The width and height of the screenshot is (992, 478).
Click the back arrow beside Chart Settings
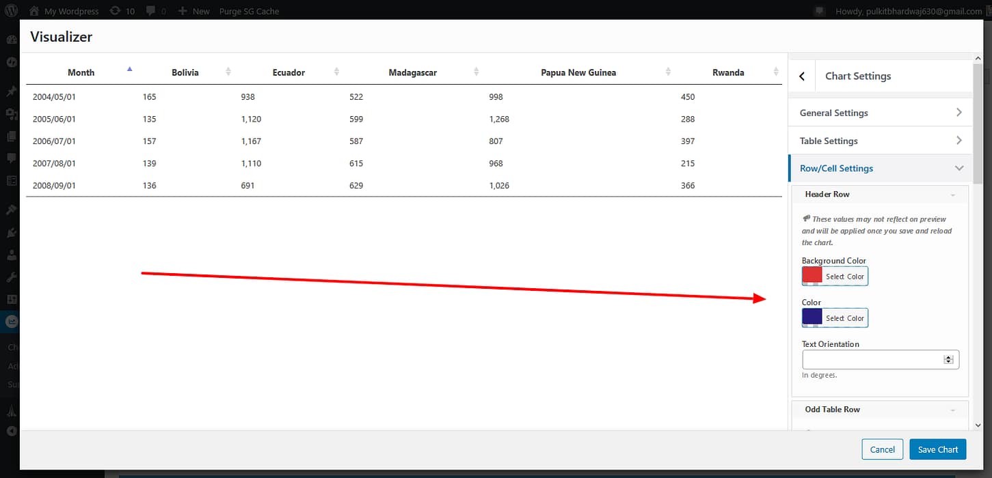[x=802, y=76]
